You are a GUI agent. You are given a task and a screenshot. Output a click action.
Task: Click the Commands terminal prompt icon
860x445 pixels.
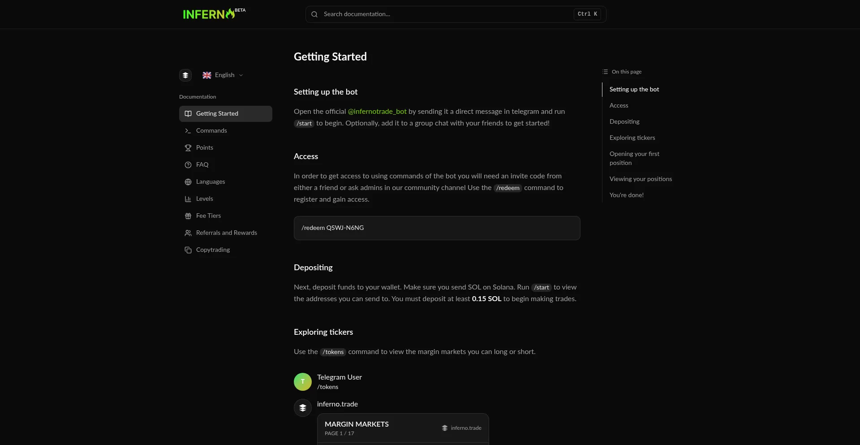188,131
